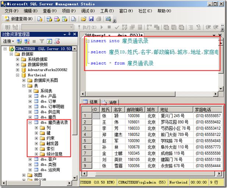Image resolution: width=227 pixels, height=188 pixels.
Task: Click the Cancel Executing Query stop icon
Action: pyautogui.click(x=109, y=27)
